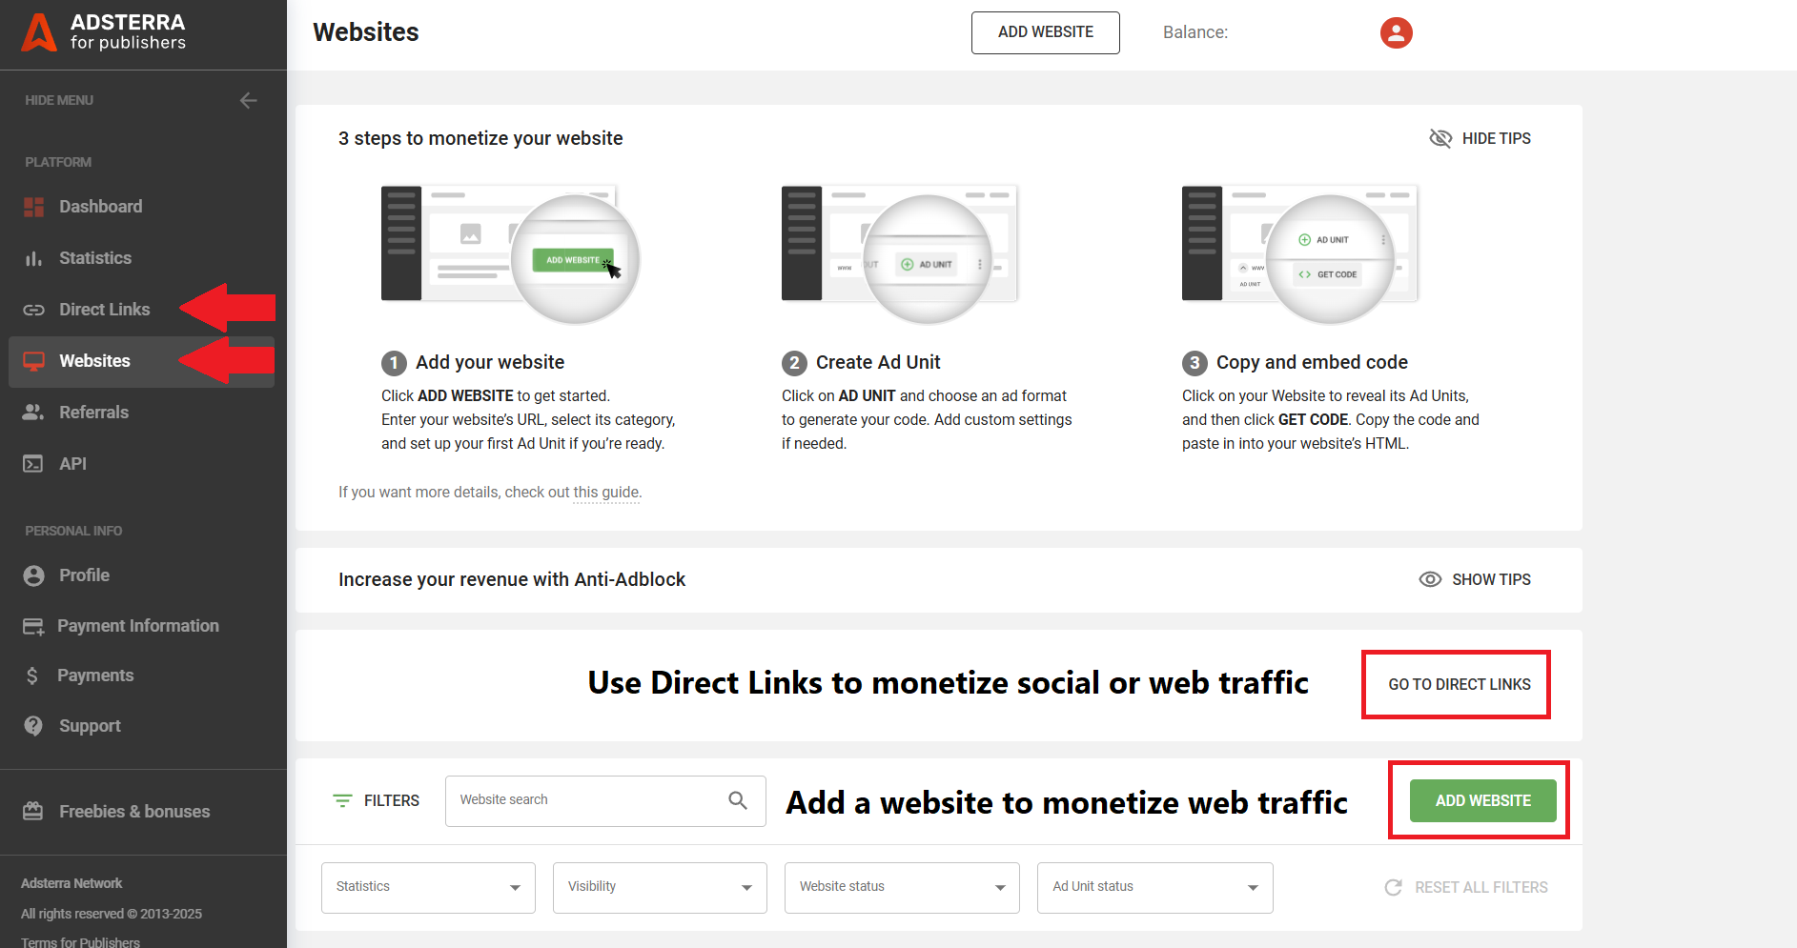
Task: Select the Statistics sidebar icon
Action: pos(33,257)
